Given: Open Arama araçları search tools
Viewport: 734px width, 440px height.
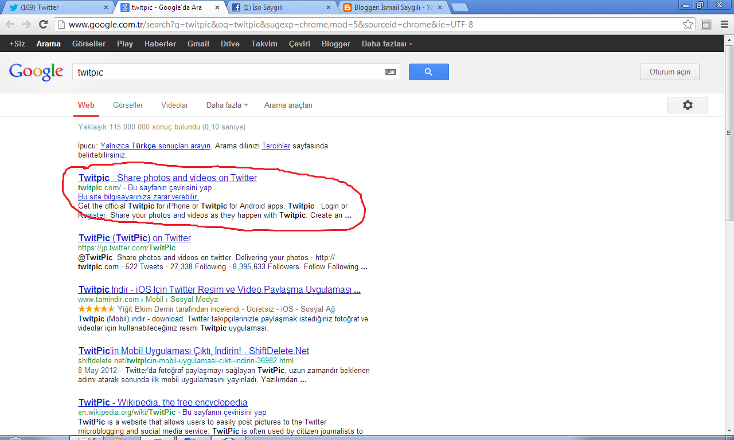Looking at the screenshot, I should pyautogui.click(x=288, y=105).
